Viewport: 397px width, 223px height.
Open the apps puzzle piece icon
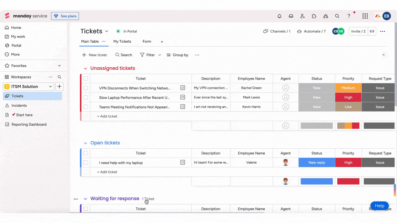314,16
